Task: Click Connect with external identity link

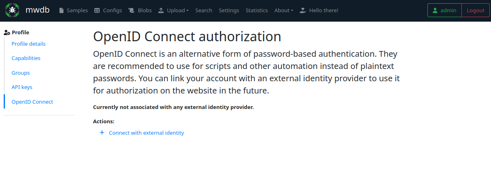Action: (x=146, y=133)
